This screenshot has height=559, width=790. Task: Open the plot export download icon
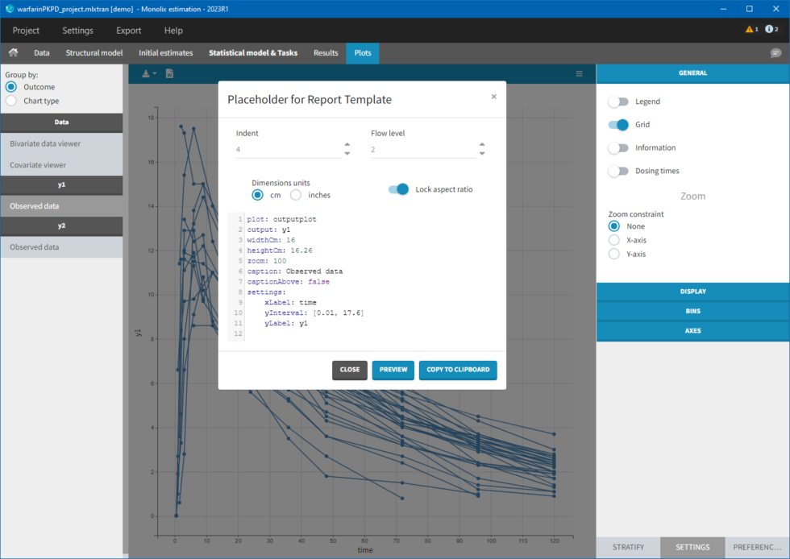[x=148, y=74]
